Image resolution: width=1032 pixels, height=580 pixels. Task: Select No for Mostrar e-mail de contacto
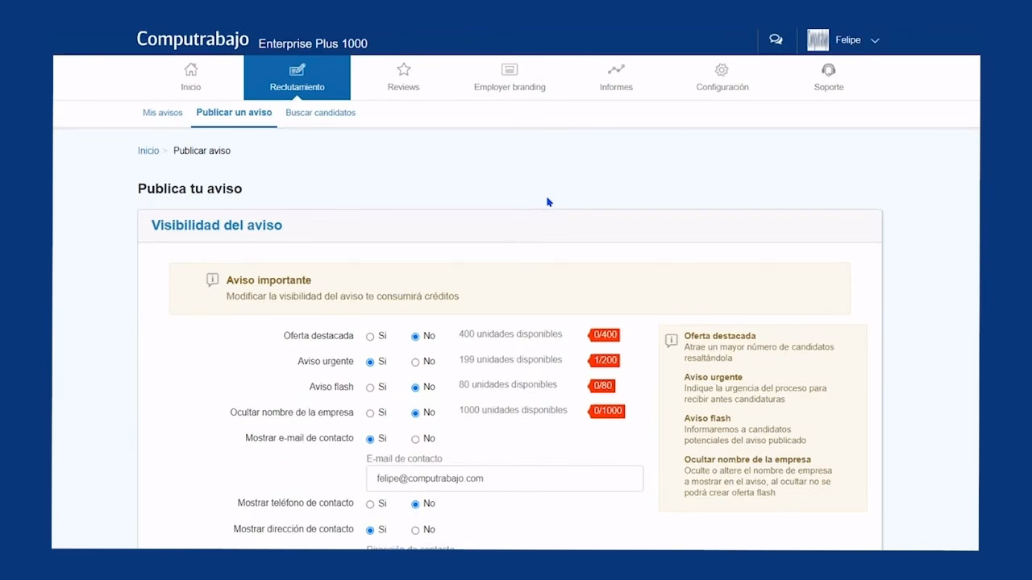[415, 439]
